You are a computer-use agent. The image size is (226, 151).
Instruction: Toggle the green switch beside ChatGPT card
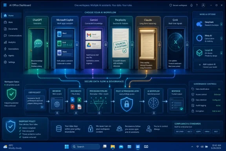(x=47, y=45)
